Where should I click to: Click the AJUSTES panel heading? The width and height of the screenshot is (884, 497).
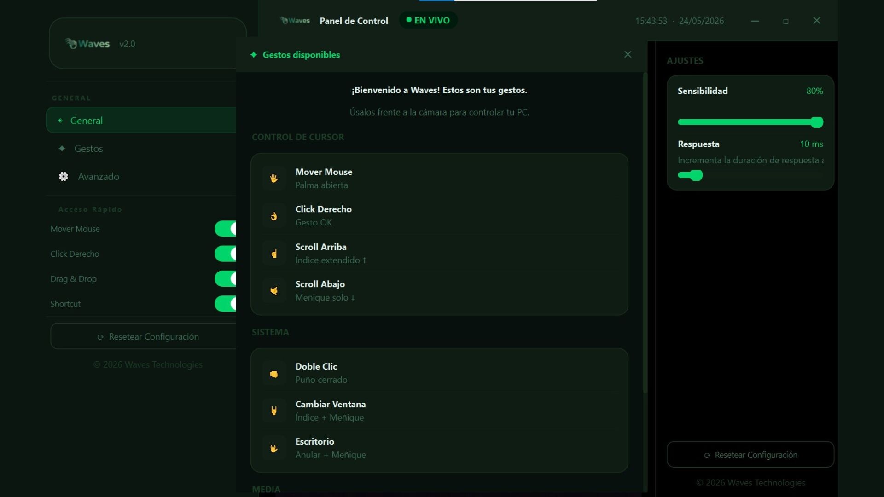685,61
